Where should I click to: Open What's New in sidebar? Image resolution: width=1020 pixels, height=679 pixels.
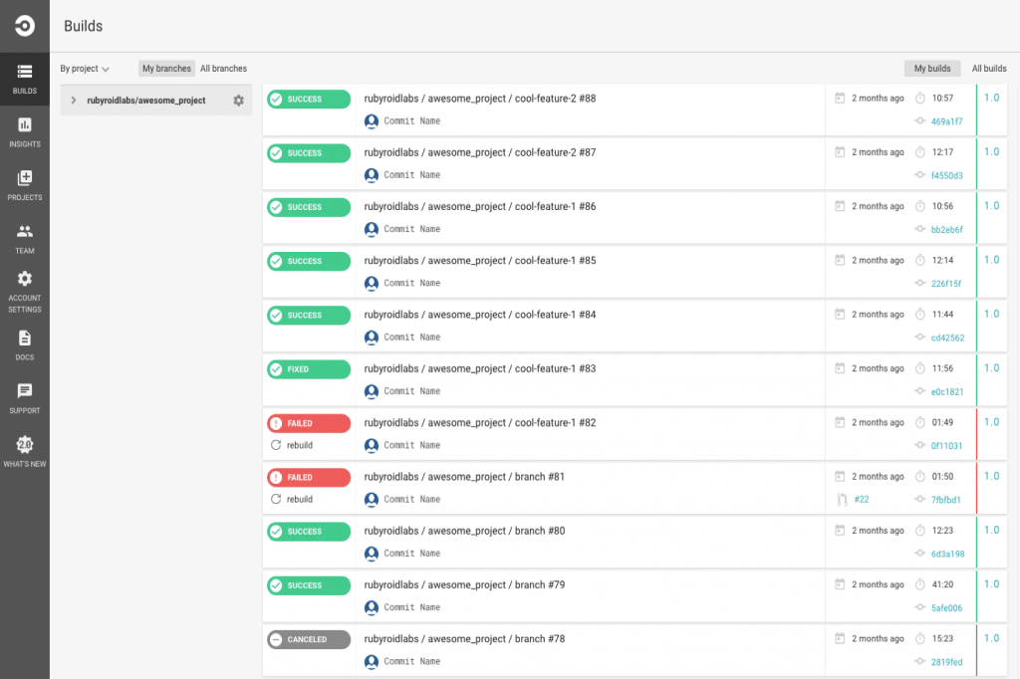[25, 451]
